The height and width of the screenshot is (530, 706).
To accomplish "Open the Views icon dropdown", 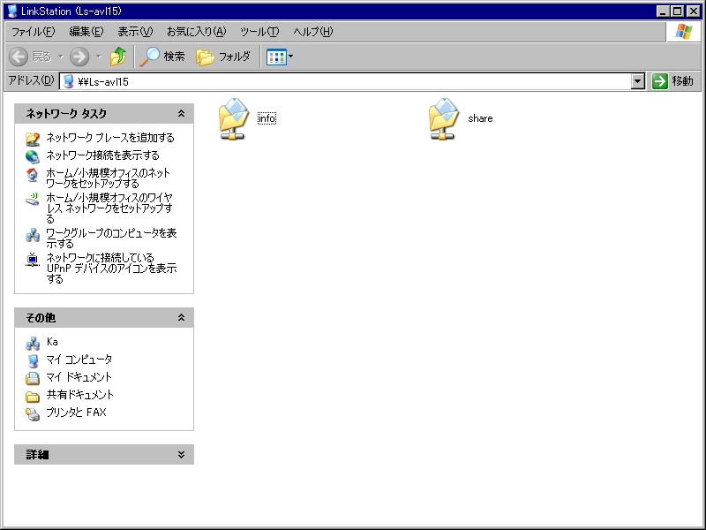I will click(x=280, y=57).
